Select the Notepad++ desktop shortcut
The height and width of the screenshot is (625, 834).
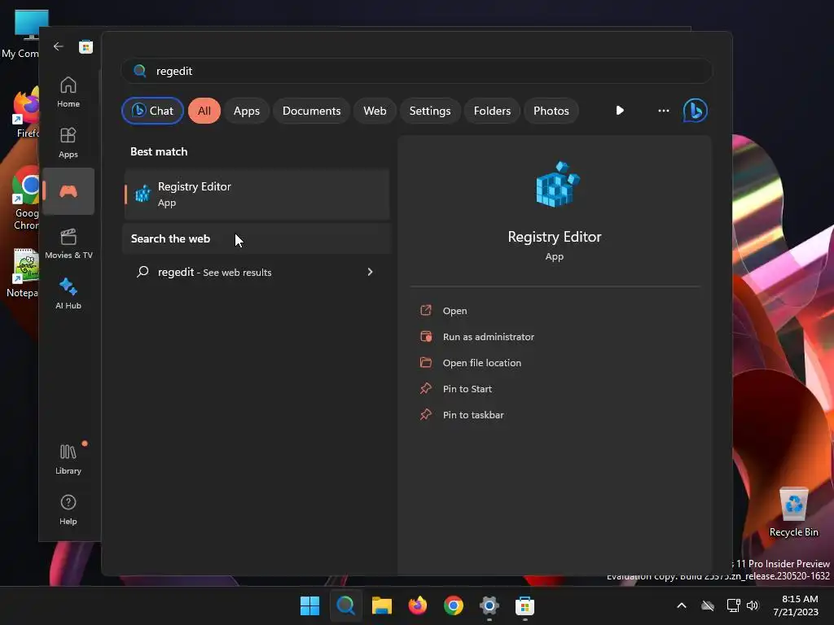point(22,273)
